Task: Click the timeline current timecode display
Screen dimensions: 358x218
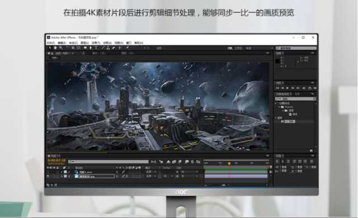Action: click(56, 160)
